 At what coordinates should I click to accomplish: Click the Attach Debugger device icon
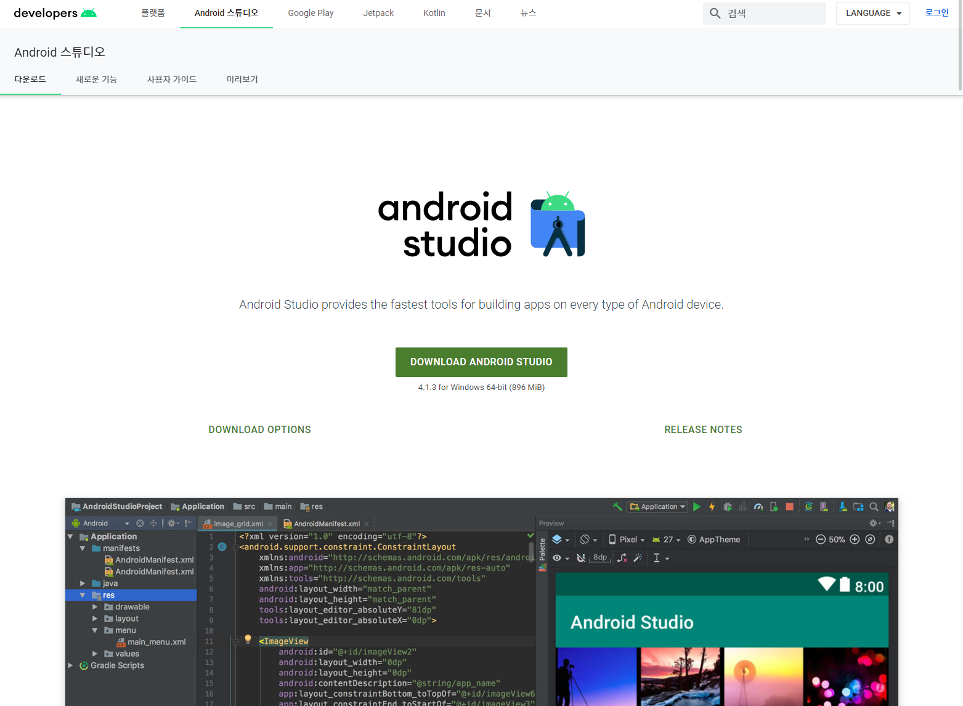click(774, 506)
